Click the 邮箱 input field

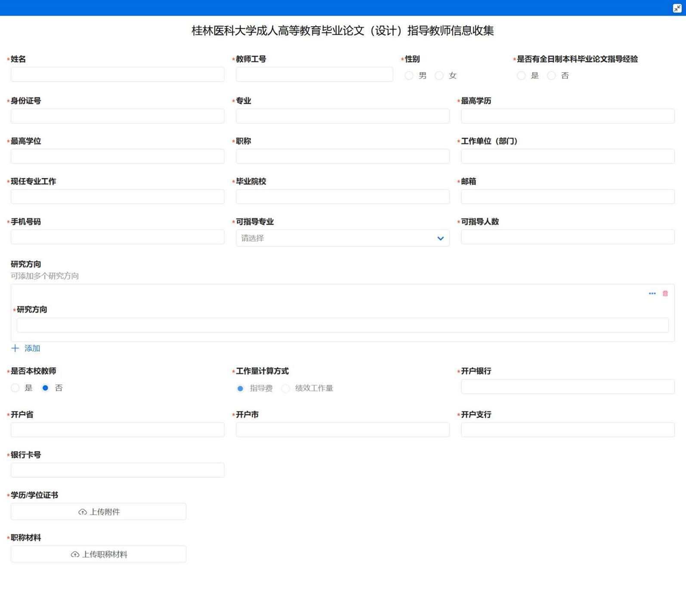[x=567, y=197]
